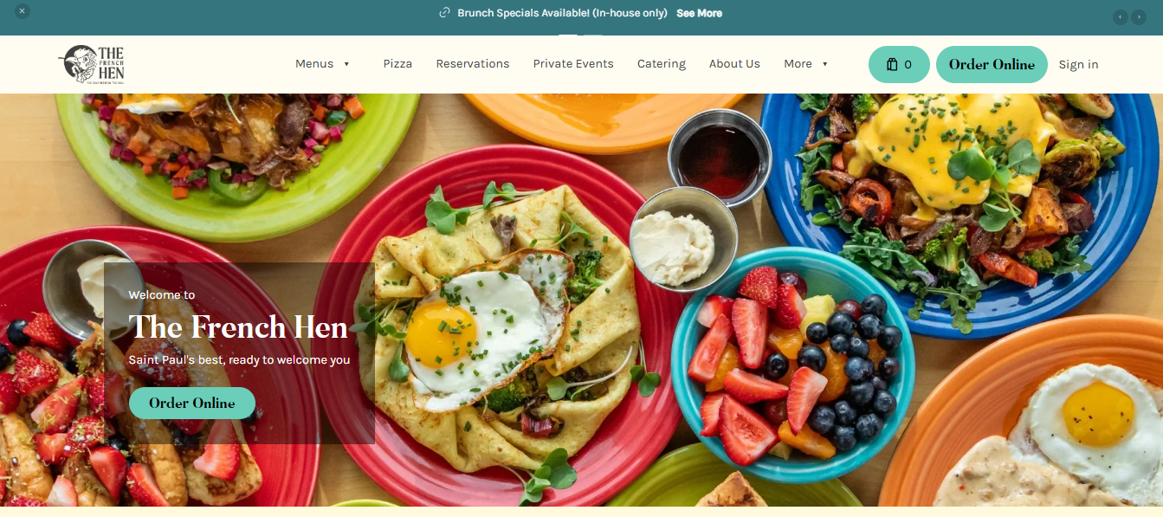Dismiss the brunch specials announcement banner

click(23, 11)
